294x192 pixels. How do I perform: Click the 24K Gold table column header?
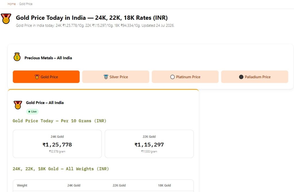(74, 185)
